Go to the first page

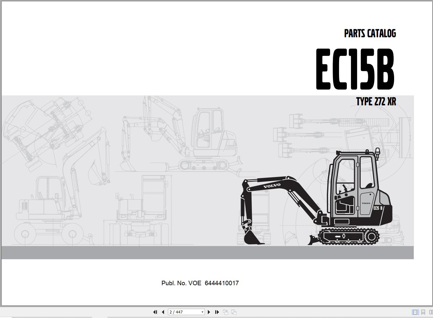pos(155,312)
